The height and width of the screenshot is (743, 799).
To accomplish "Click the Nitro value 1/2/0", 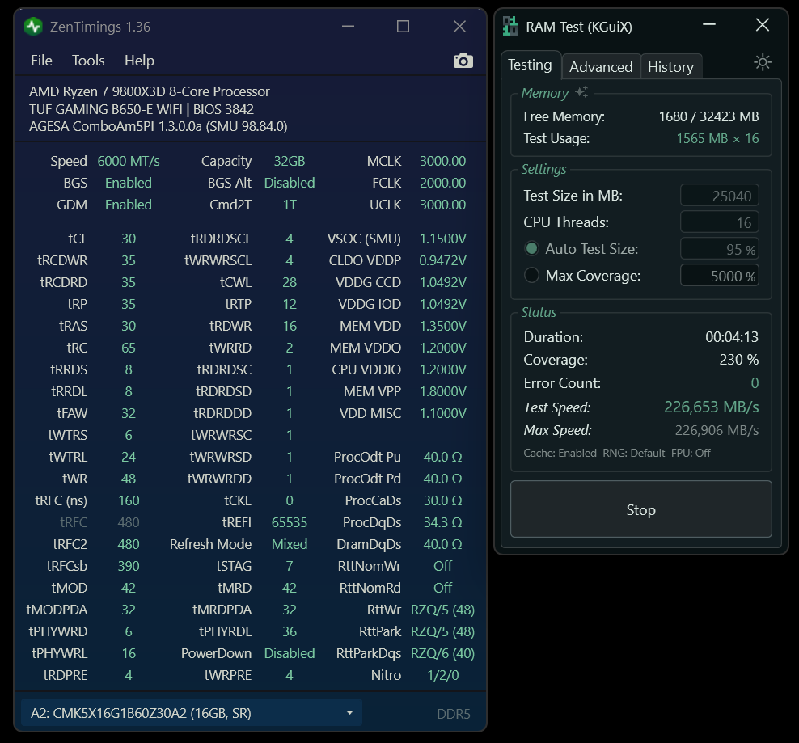I will 443,675.
